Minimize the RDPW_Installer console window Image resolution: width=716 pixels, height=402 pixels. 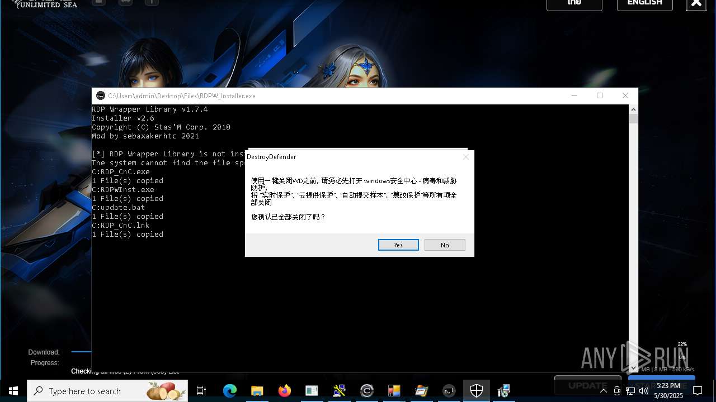point(574,95)
